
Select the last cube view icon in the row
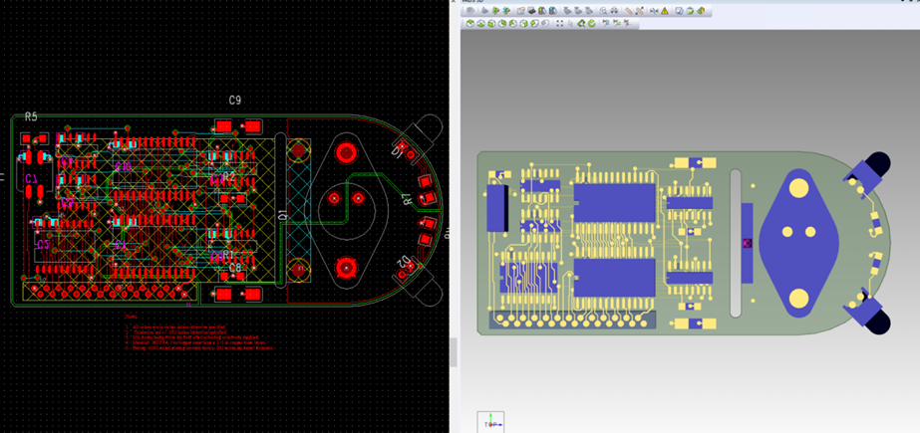[x=545, y=24]
